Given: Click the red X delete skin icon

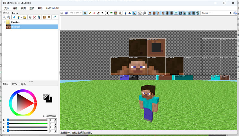Looking at the screenshot, I should 34,17.
